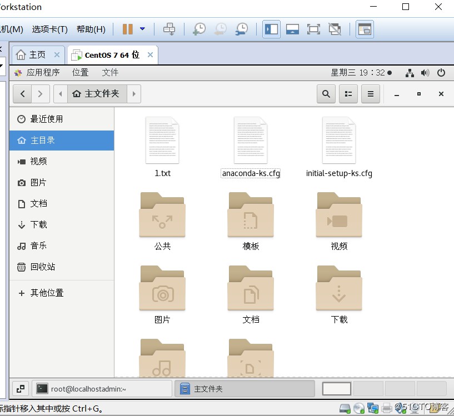
Task: Open 回收站 in the sidebar
Action: (62, 267)
